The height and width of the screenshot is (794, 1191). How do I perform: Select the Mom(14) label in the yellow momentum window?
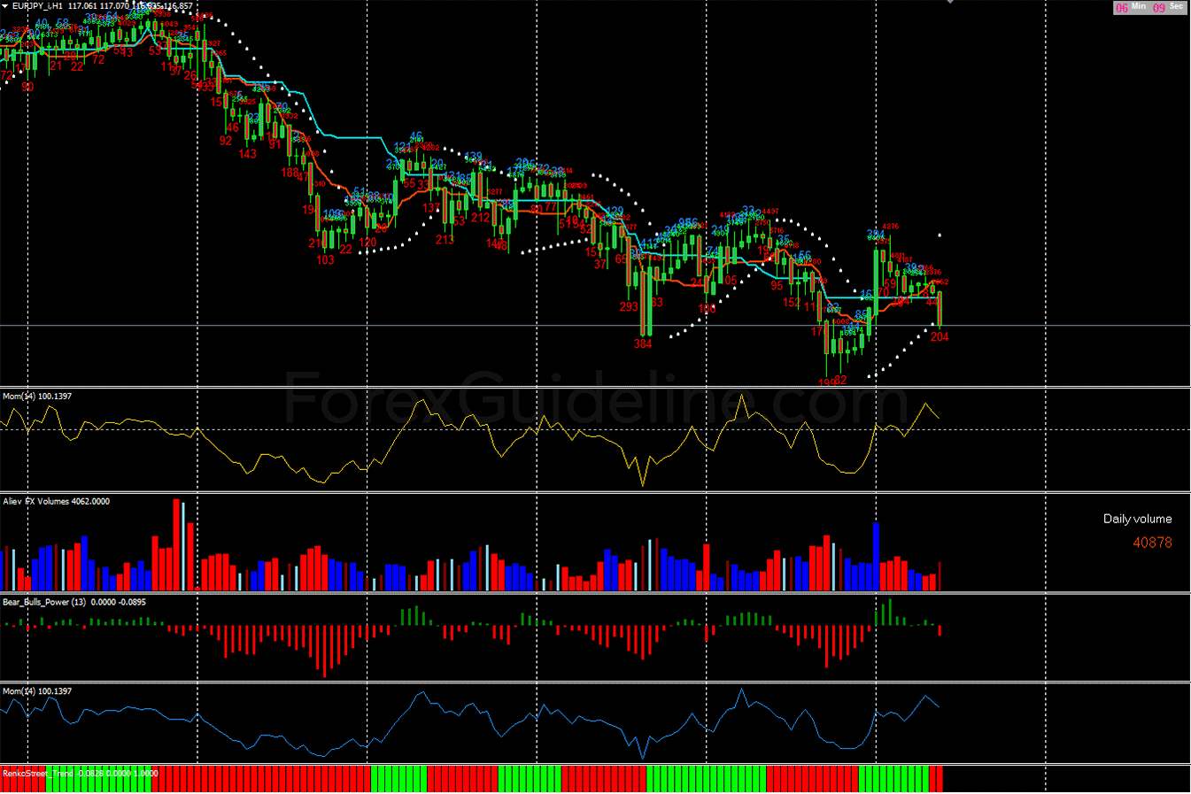pos(19,396)
